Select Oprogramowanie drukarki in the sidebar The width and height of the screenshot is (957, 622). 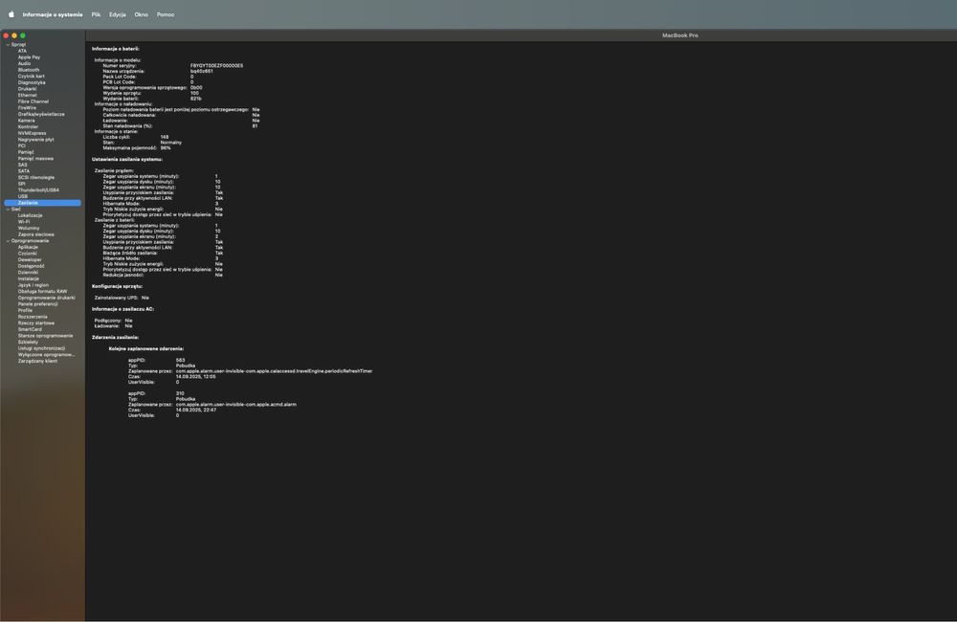[x=46, y=298]
